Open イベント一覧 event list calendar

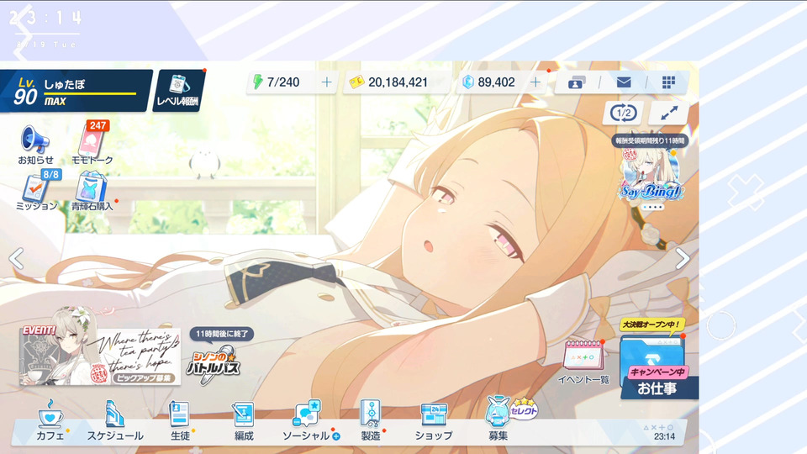[x=583, y=362]
